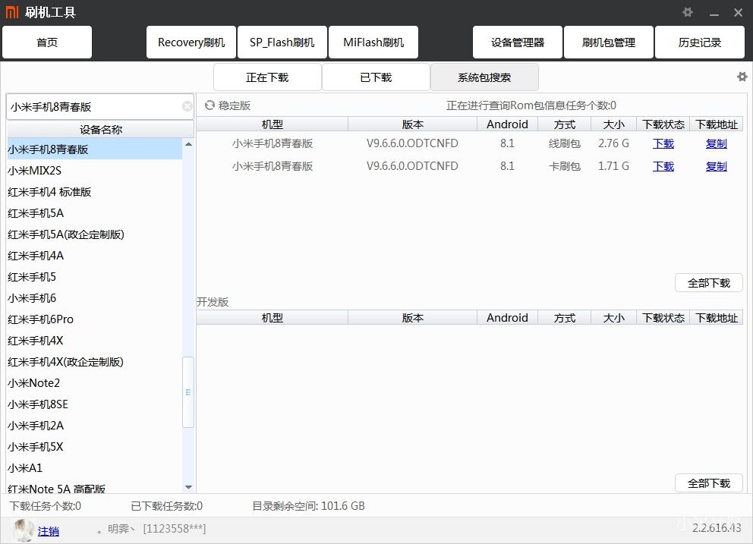
Task: Open the SP_Flash刷机 tab
Action: [282, 42]
